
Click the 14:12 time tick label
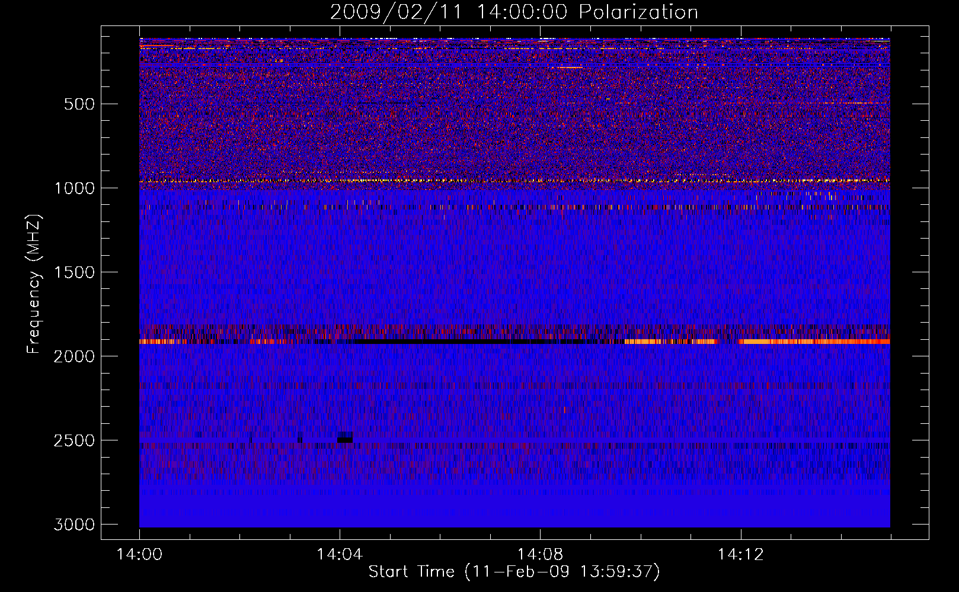(740, 555)
